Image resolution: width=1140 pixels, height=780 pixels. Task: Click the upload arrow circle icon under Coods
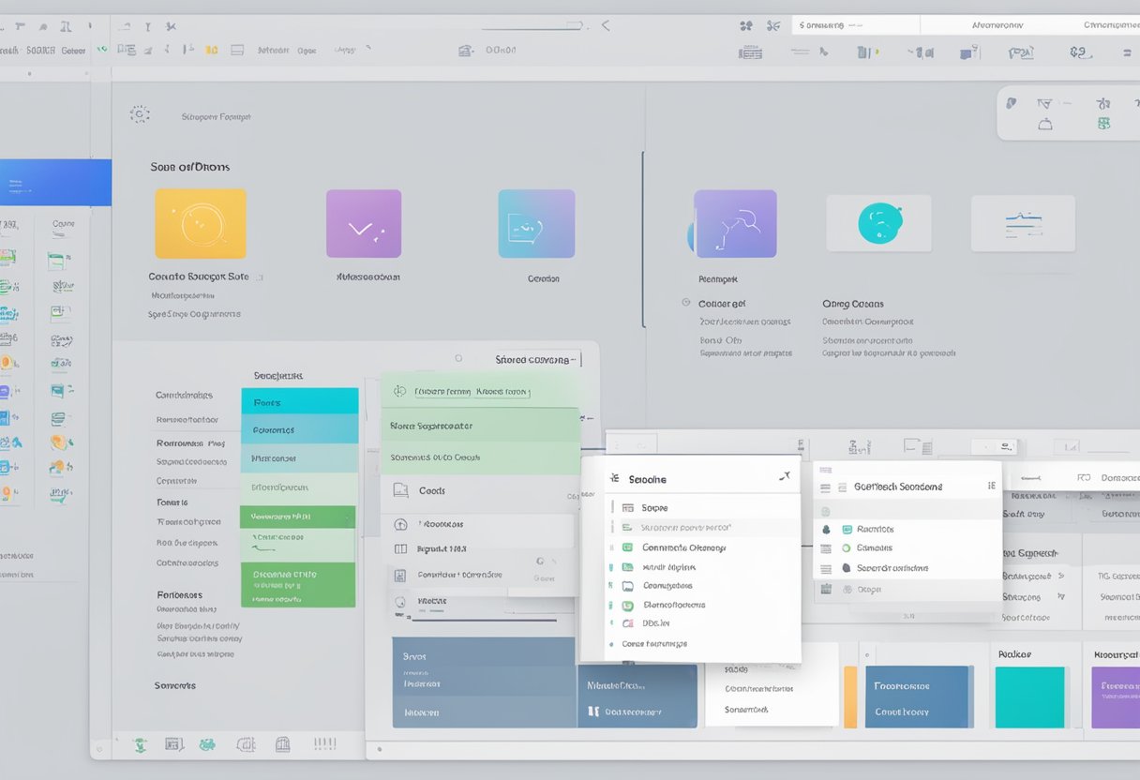pos(400,524)
